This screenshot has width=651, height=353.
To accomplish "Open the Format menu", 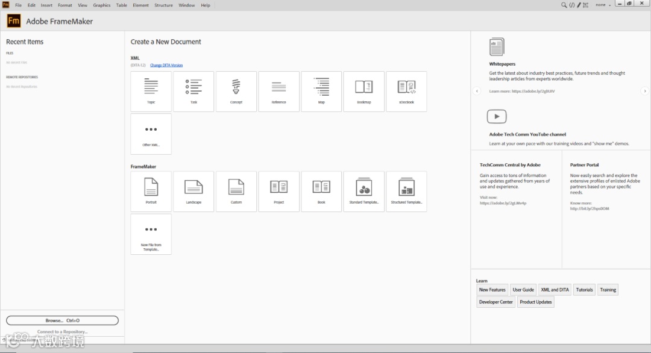I will point(64,5).
